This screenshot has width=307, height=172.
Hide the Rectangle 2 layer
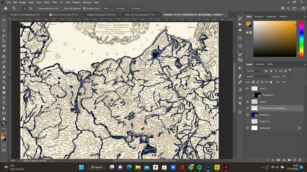248,115
